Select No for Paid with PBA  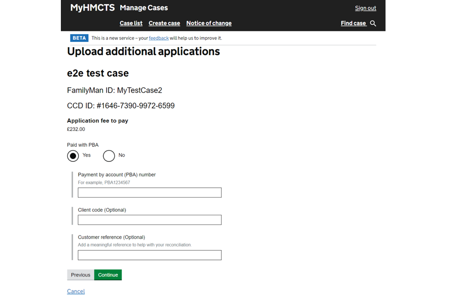(109, 156)
